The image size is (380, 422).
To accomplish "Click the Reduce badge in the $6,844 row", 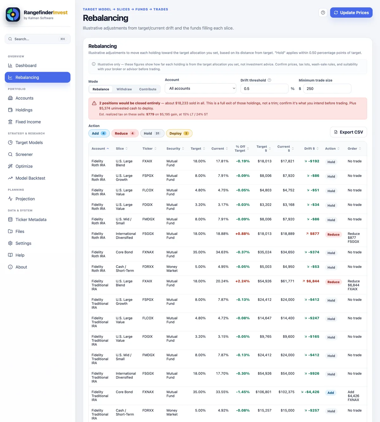I will click(333, 282).
